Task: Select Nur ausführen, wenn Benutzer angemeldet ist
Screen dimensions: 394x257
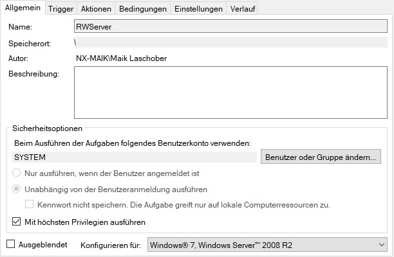Action: coord(17,173)
